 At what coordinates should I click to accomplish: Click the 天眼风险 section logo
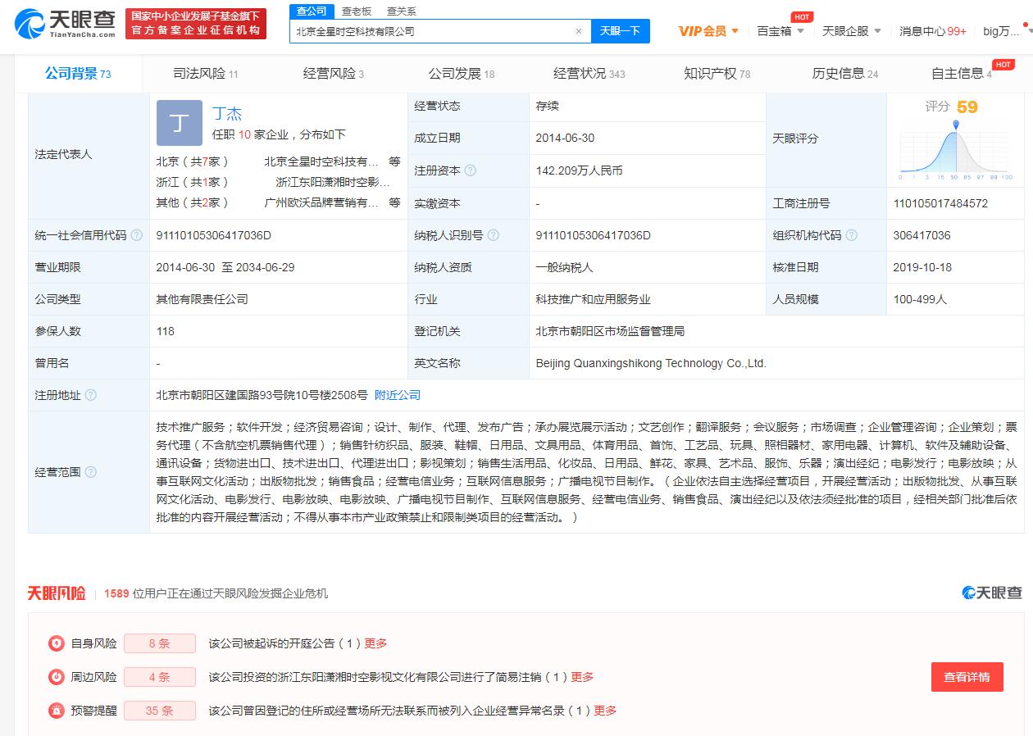pyautogui.click(x=57, y=593)
